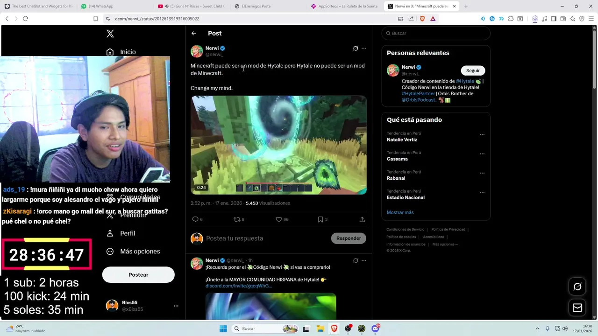Click the reply icon with 6 replies
This screenshot has height=336, width=598.
click(x=195, y=219)
